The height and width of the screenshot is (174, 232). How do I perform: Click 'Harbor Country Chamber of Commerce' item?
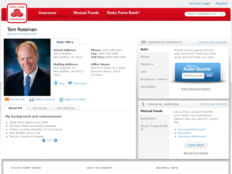pyautogui.click(x=36, y=129)
